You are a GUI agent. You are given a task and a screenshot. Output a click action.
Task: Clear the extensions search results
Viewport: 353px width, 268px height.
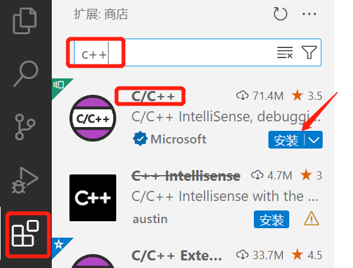point(285,52)
